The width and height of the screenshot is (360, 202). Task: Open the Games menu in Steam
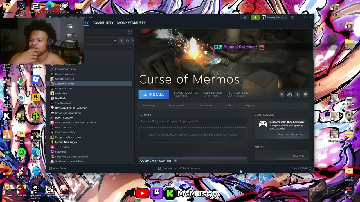(83, 17)
